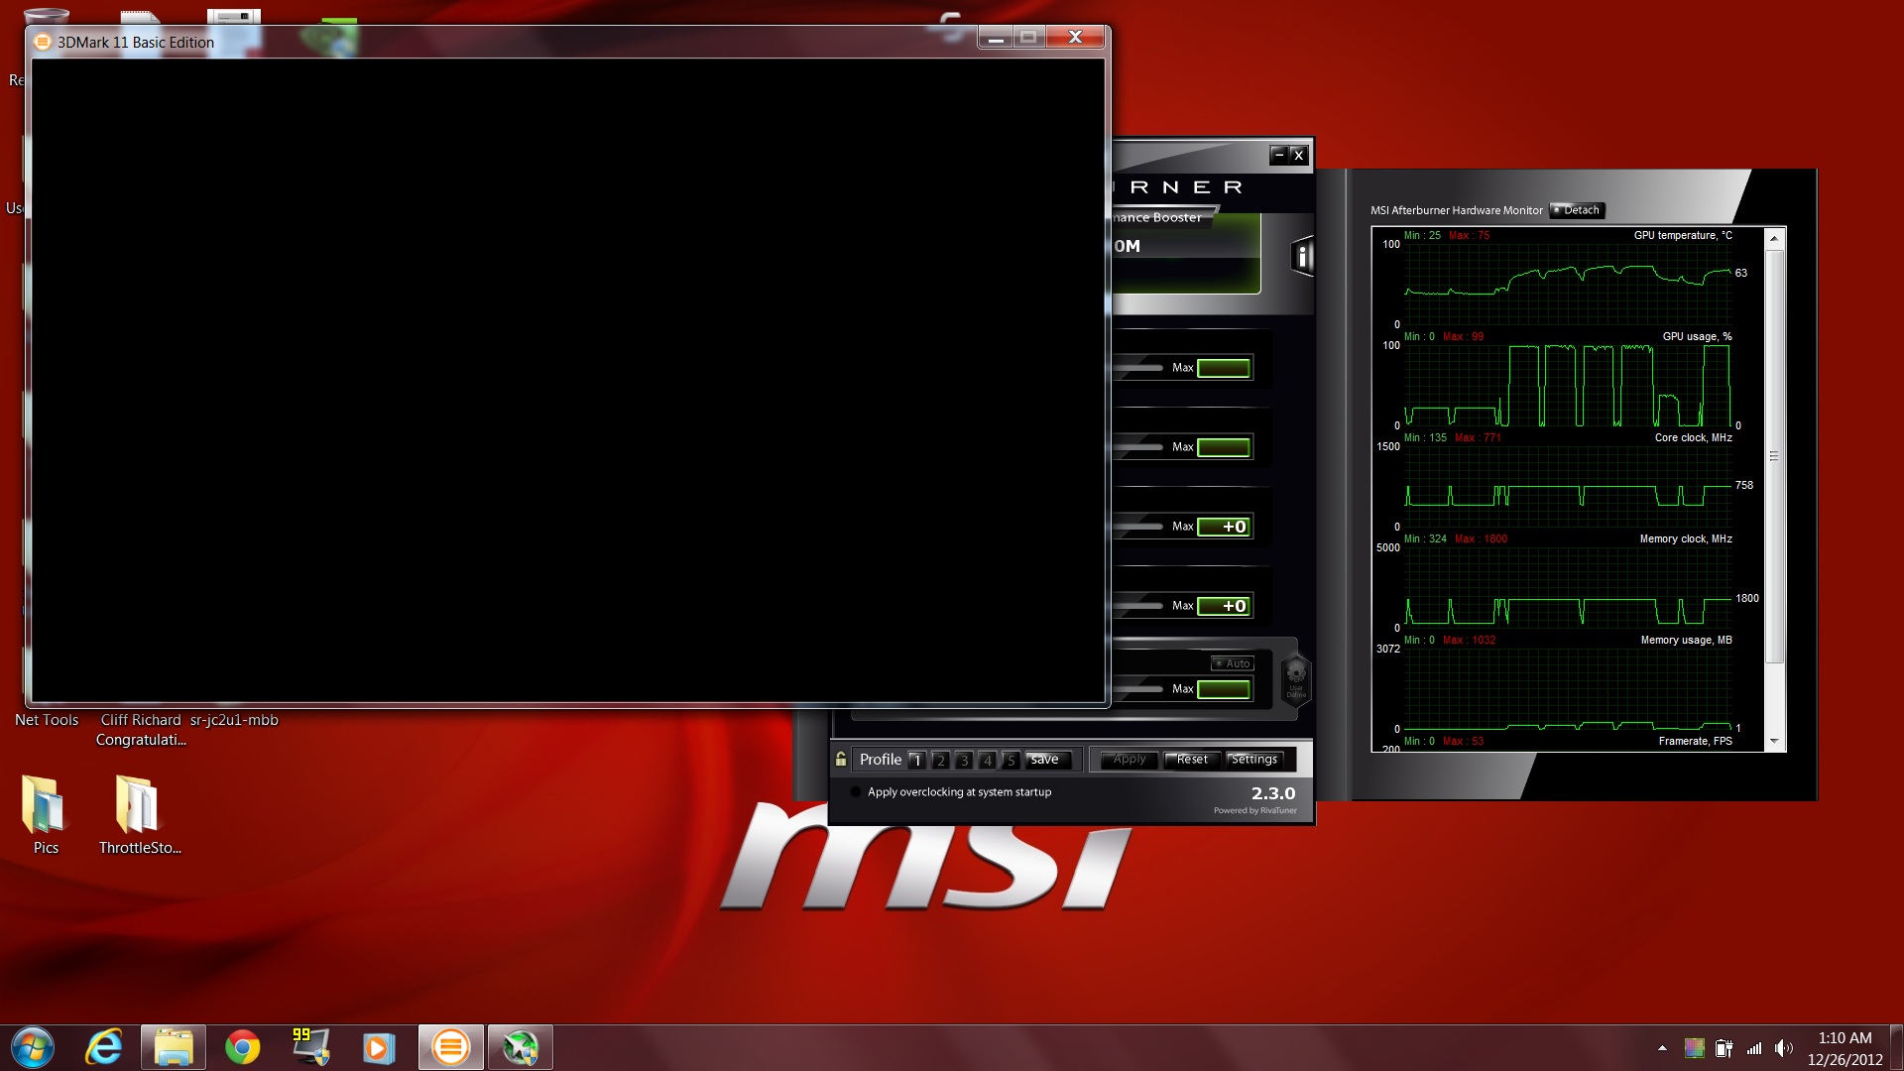Click the User Define fan gear icon
The height and width of the screenshot is (1071, 1904).
[1296, 679]
